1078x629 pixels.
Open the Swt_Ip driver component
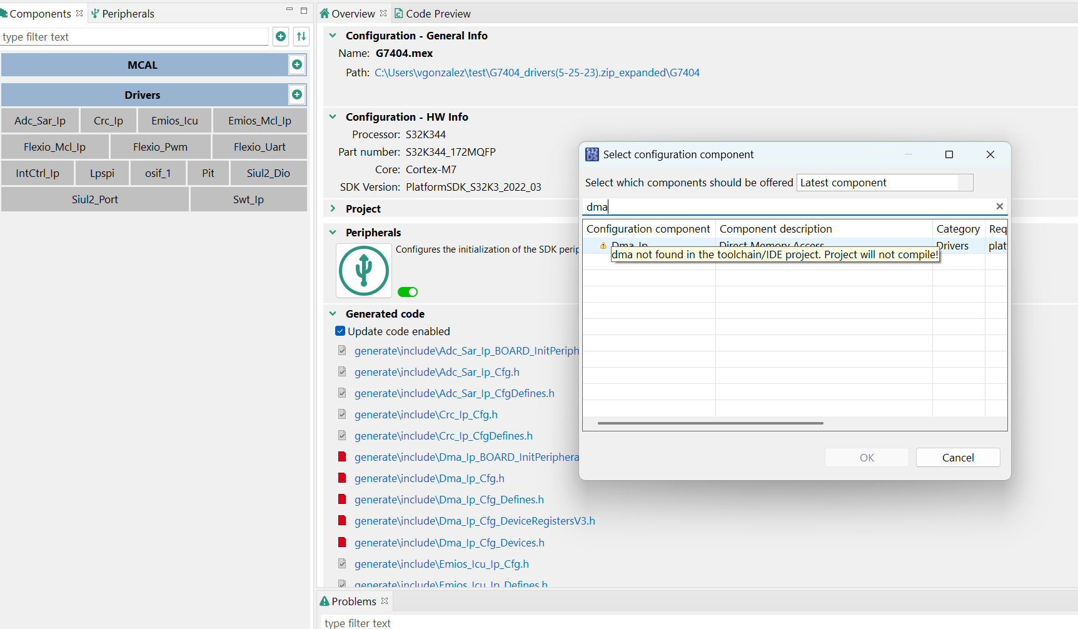tap(248, 199)
